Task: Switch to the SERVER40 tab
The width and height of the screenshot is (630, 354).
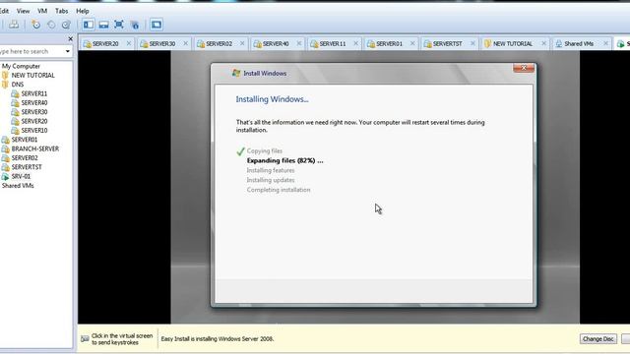Action: [x=276, y=43]
